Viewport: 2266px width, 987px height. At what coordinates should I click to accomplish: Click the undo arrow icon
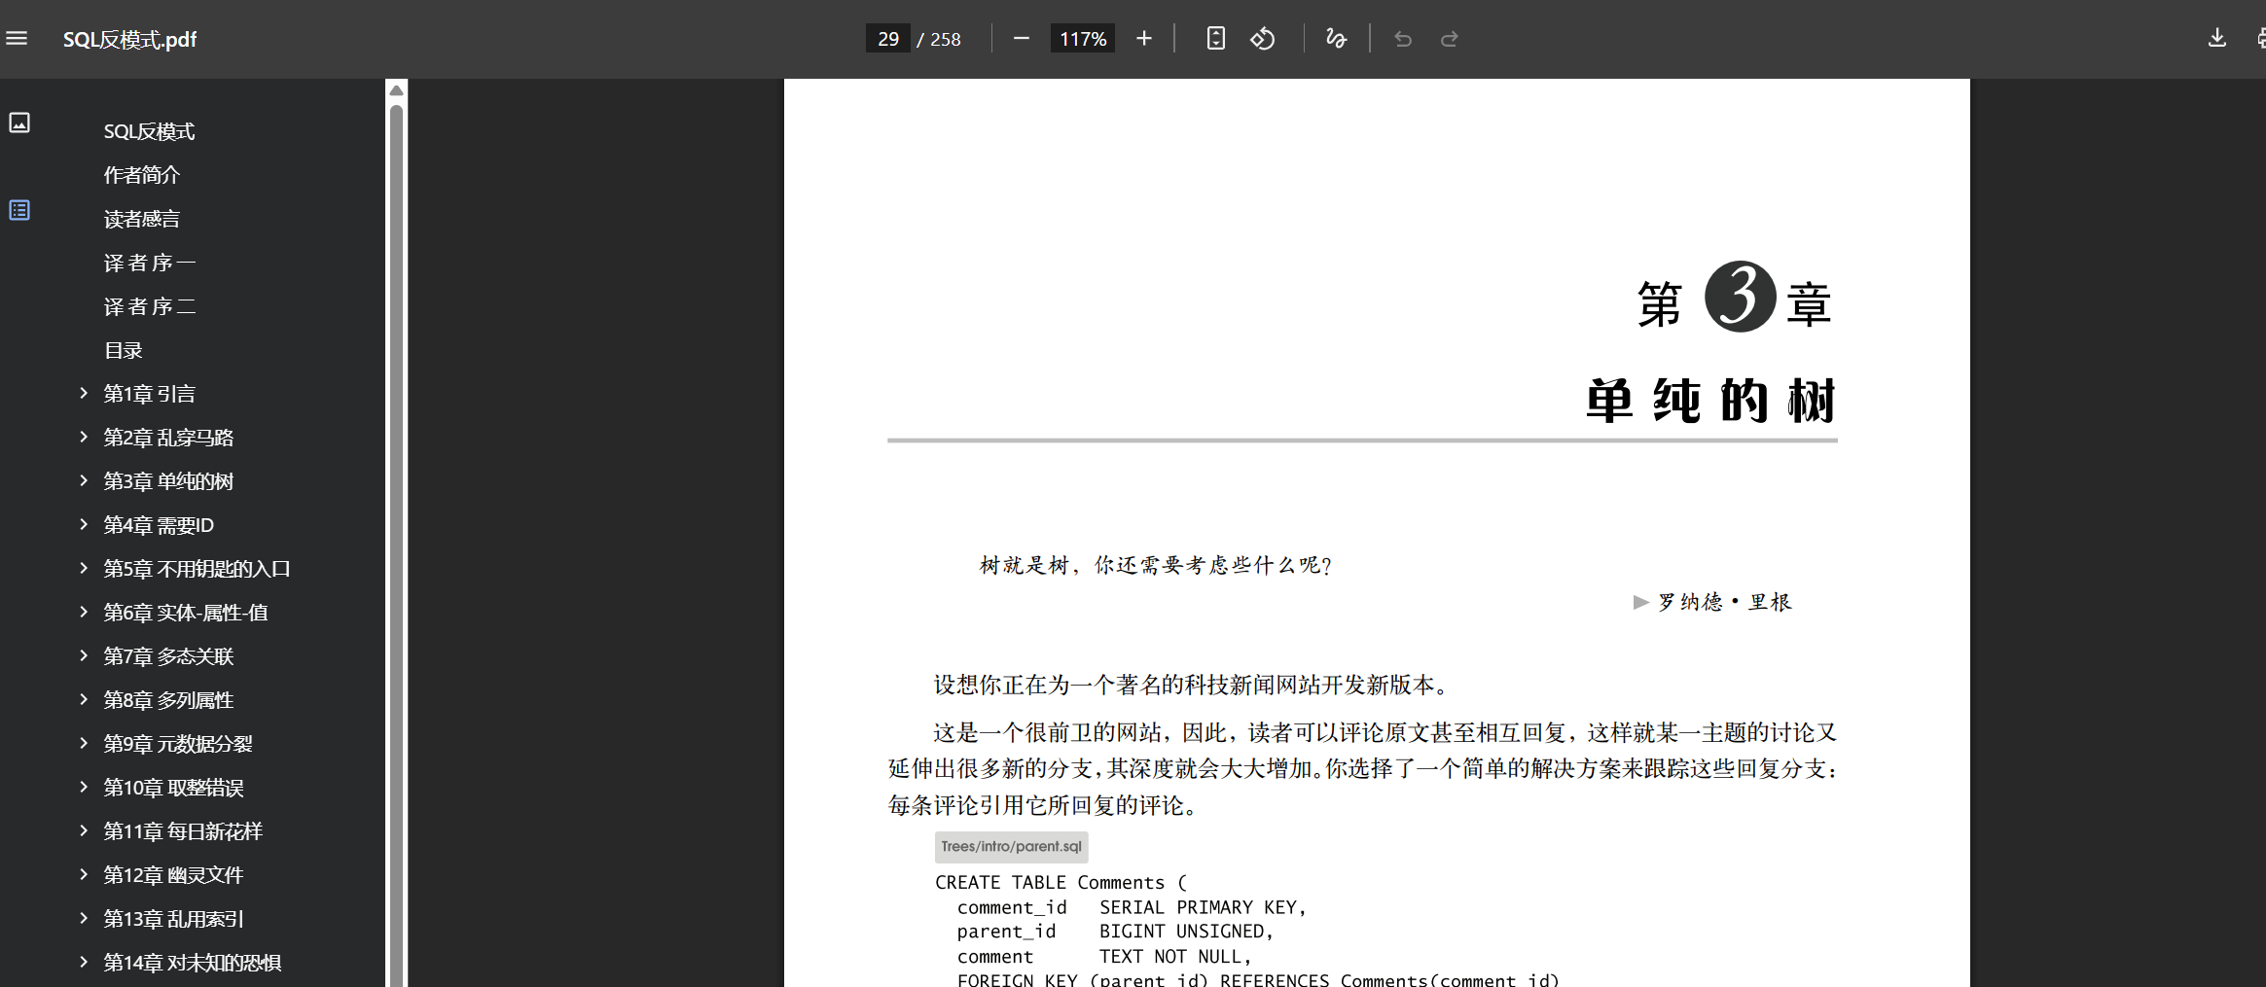coord(1402,39)
